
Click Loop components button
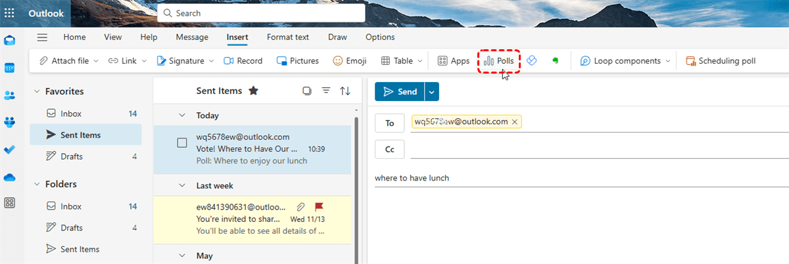[620, 60]
